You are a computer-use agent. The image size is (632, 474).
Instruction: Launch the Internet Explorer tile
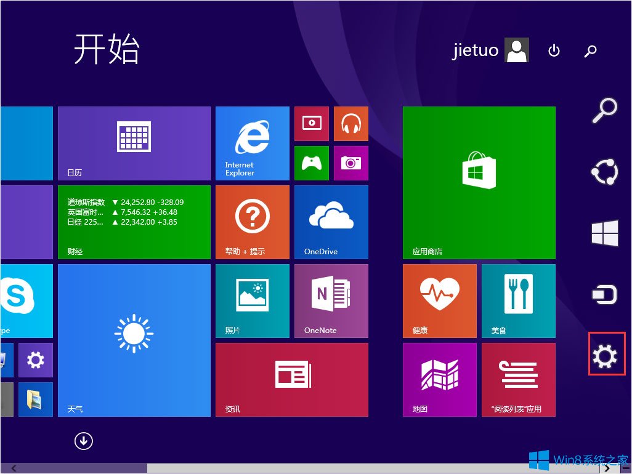tap(253, 143)
